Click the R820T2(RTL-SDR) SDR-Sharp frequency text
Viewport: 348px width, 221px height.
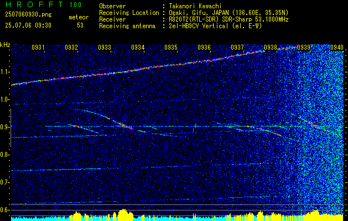pyautogui.click(x=228, y=19)
